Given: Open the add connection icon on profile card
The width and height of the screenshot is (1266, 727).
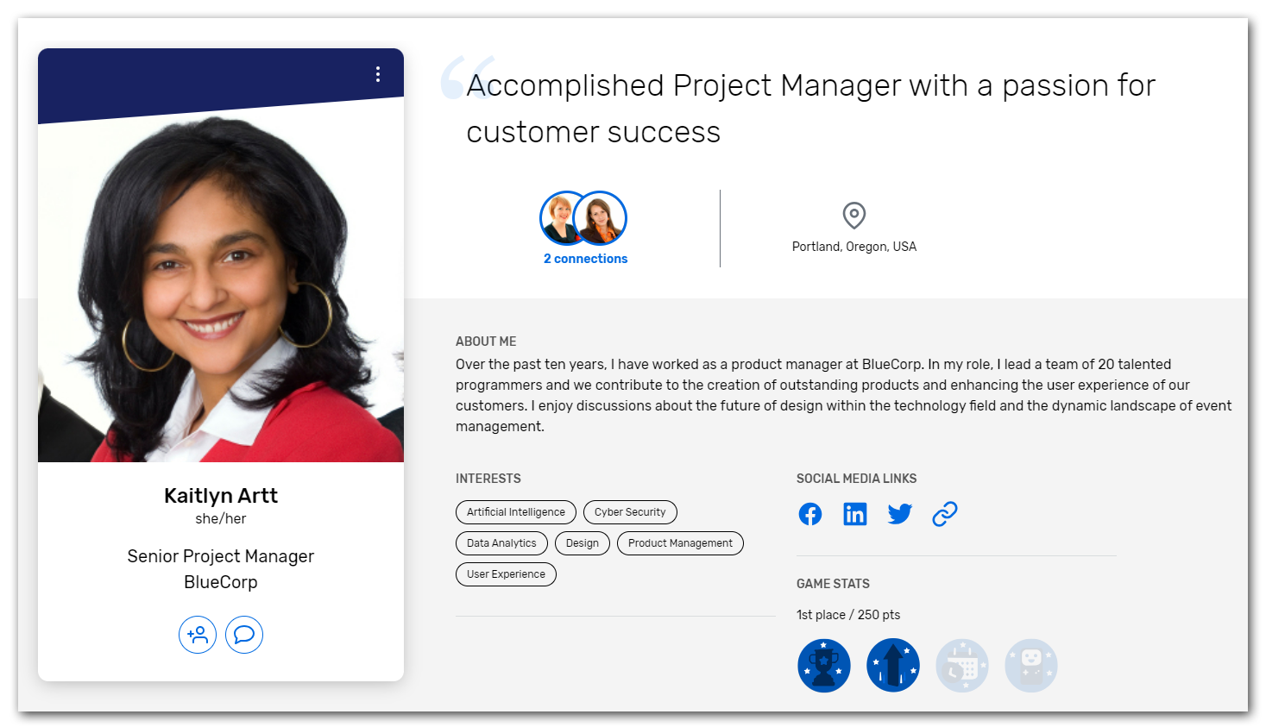Looking at the screenshot, I should point(198,635).
